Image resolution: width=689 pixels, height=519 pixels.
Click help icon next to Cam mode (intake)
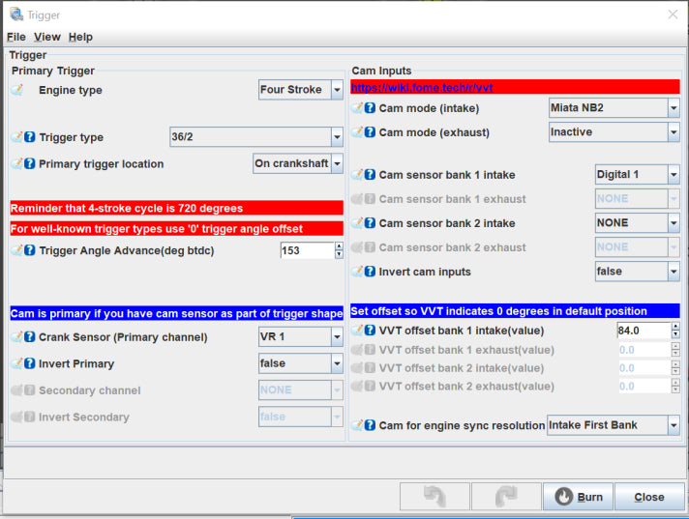coord(370,108)
